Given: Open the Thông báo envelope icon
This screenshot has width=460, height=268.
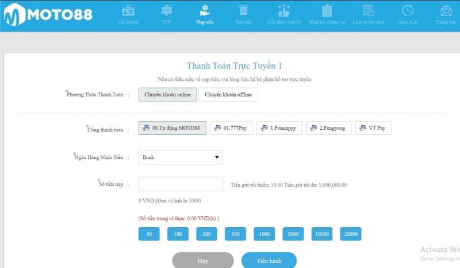Looking at the screenshot, I should pos(446,11).
